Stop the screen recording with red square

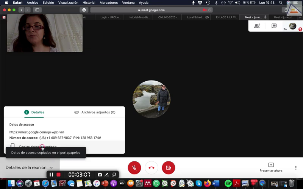point(59,175)
